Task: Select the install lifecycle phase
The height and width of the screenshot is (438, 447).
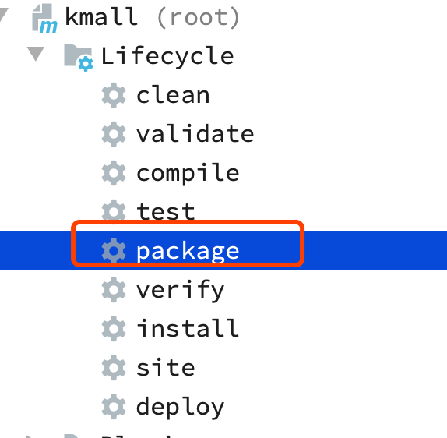Action: [188, 329]
